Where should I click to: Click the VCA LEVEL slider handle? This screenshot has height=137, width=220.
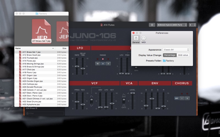(133, 93)
